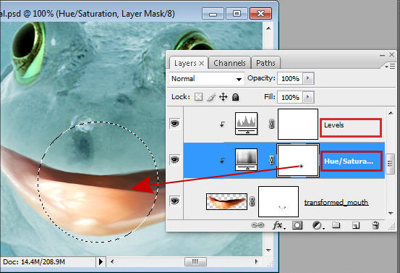Open the Normal blend mode dropdown

coord(206,78)
